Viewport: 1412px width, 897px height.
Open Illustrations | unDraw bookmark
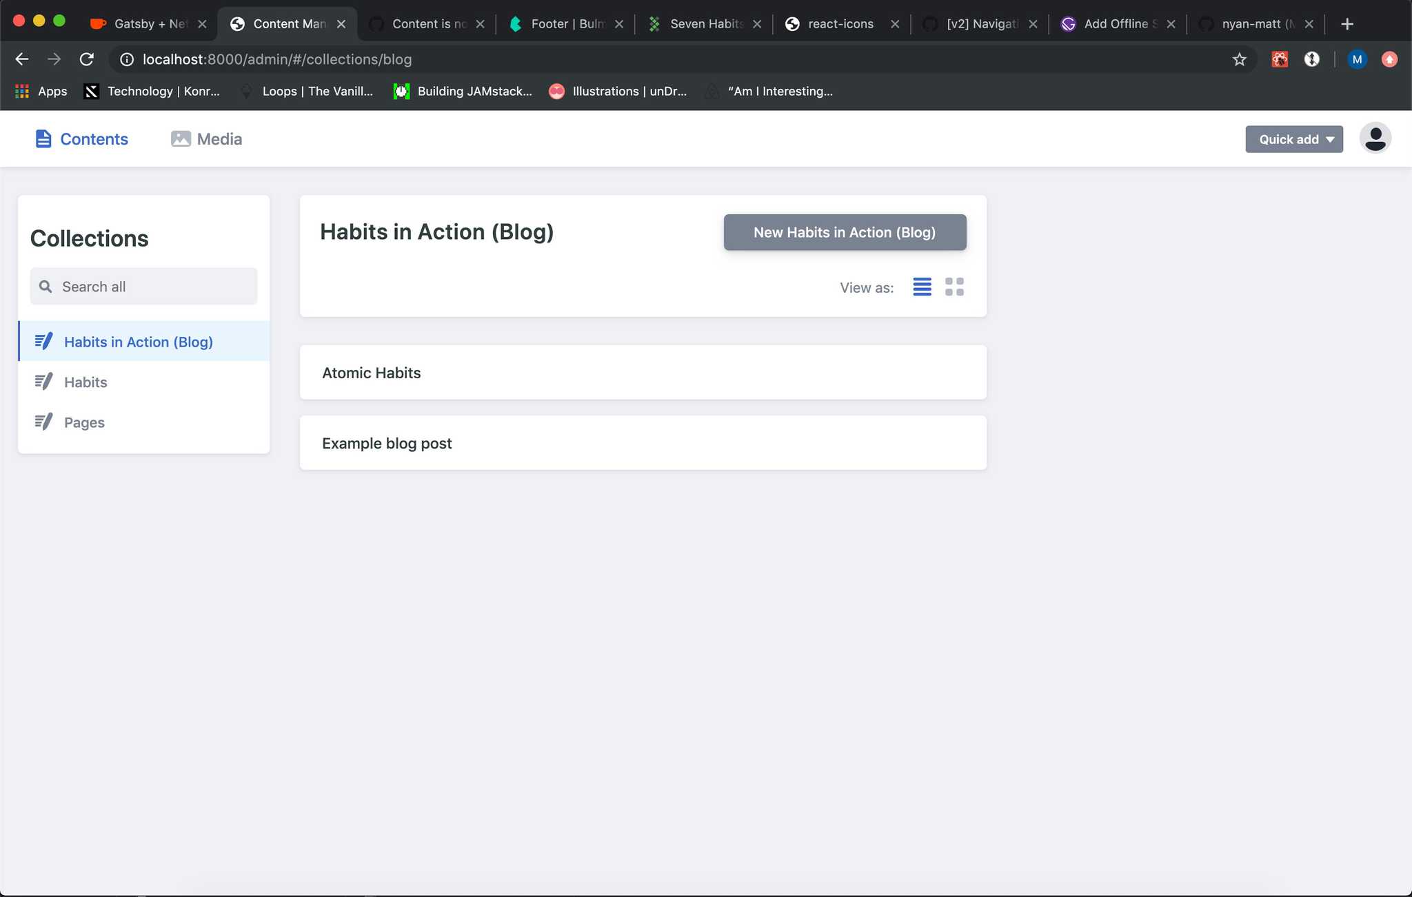pos(618,91)
